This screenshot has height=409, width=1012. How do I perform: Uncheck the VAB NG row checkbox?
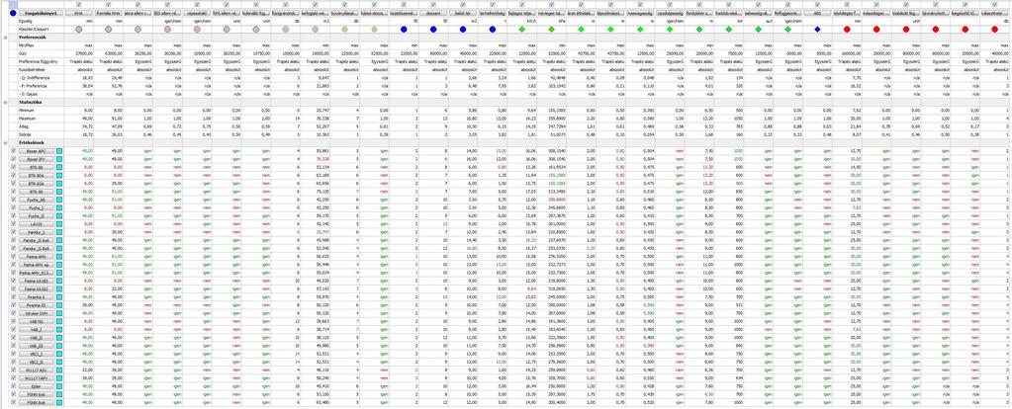pos(14,321)
